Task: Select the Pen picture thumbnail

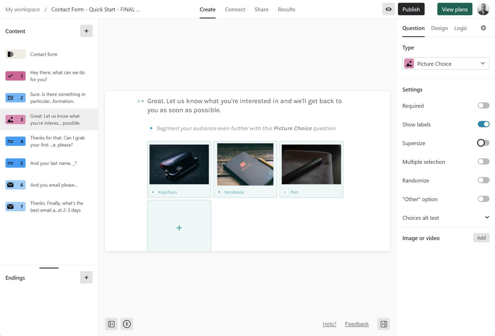Action: pos(311,164)
